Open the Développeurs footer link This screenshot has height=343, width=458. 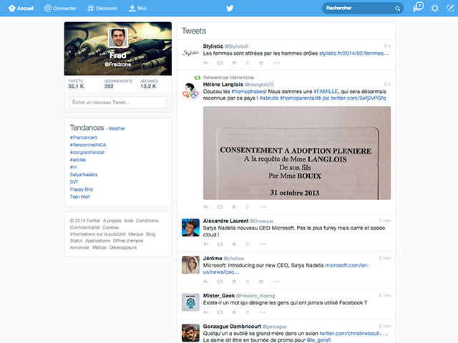pyautogui.click(x=123, y=248)
